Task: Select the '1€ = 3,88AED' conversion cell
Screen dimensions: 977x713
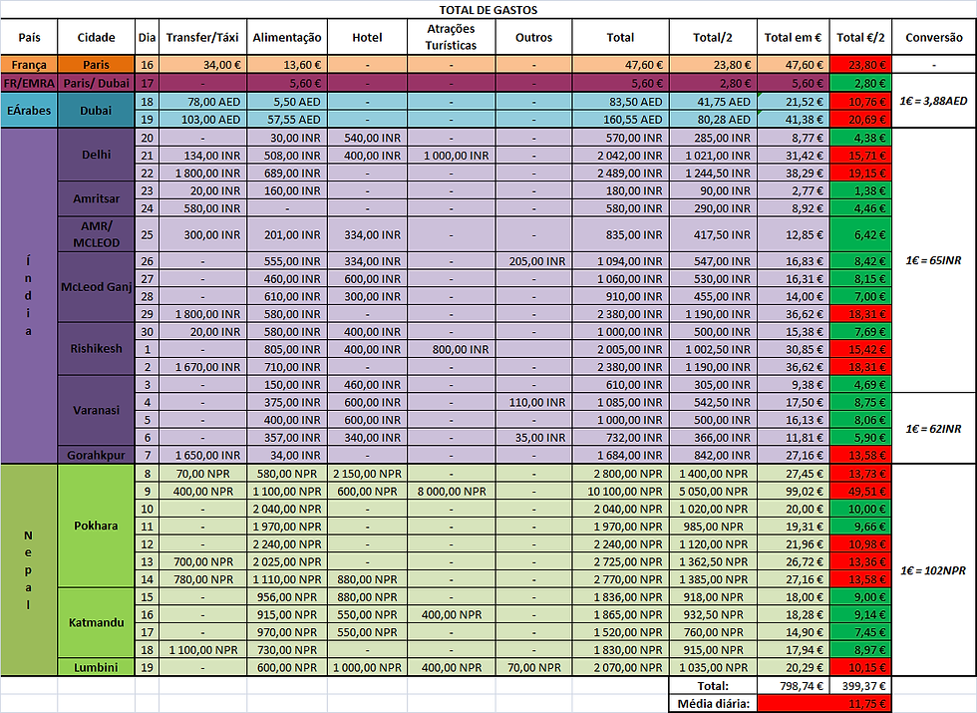Action: (934, 101)
